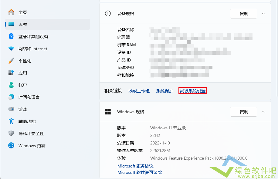Click the 22H2 version value
Viewport: 278px width, 179px height.
point(155,135)
